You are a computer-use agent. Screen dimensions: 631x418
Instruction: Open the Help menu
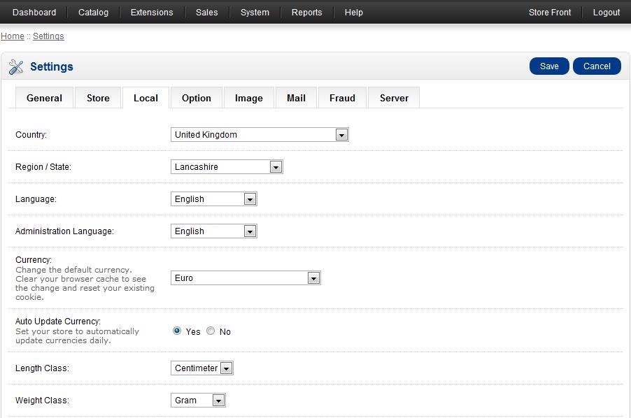(354, 13)
